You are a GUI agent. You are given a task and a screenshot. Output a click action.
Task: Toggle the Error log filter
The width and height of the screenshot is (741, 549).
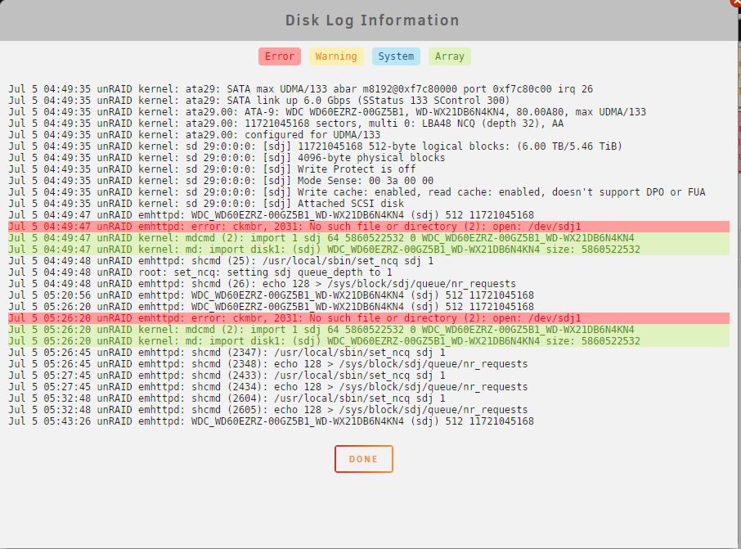279,56
